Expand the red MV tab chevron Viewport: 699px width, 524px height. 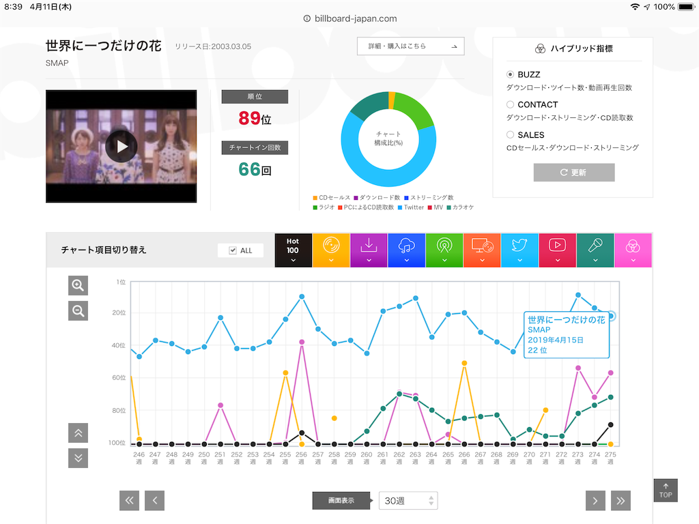click(558, 260)
